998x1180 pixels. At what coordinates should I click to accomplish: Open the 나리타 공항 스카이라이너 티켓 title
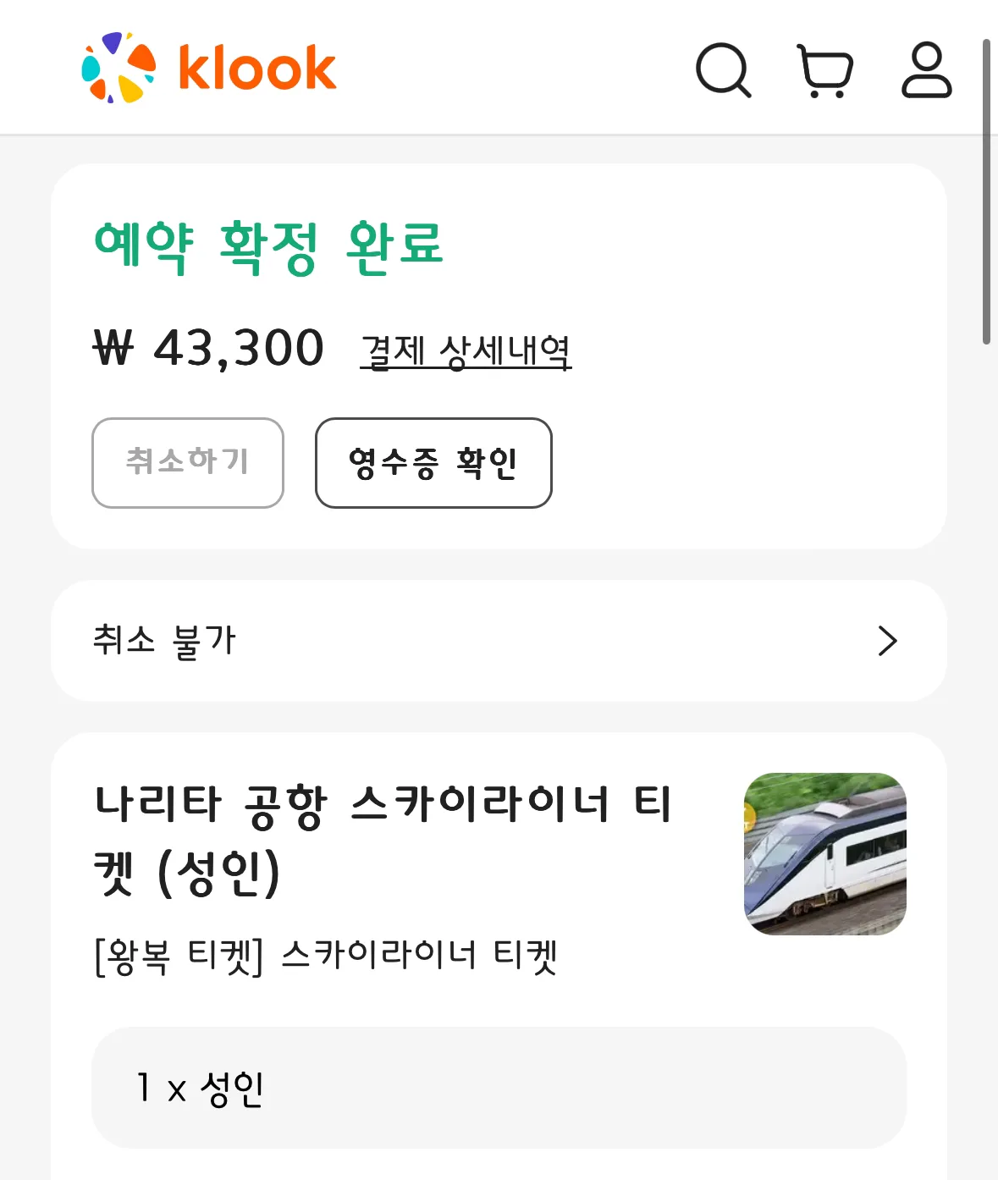[383, 838]
